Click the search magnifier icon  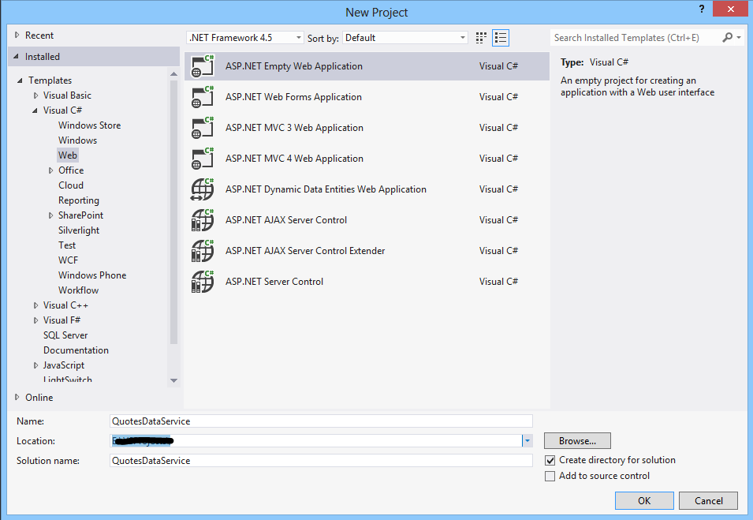tap(728, 38)
